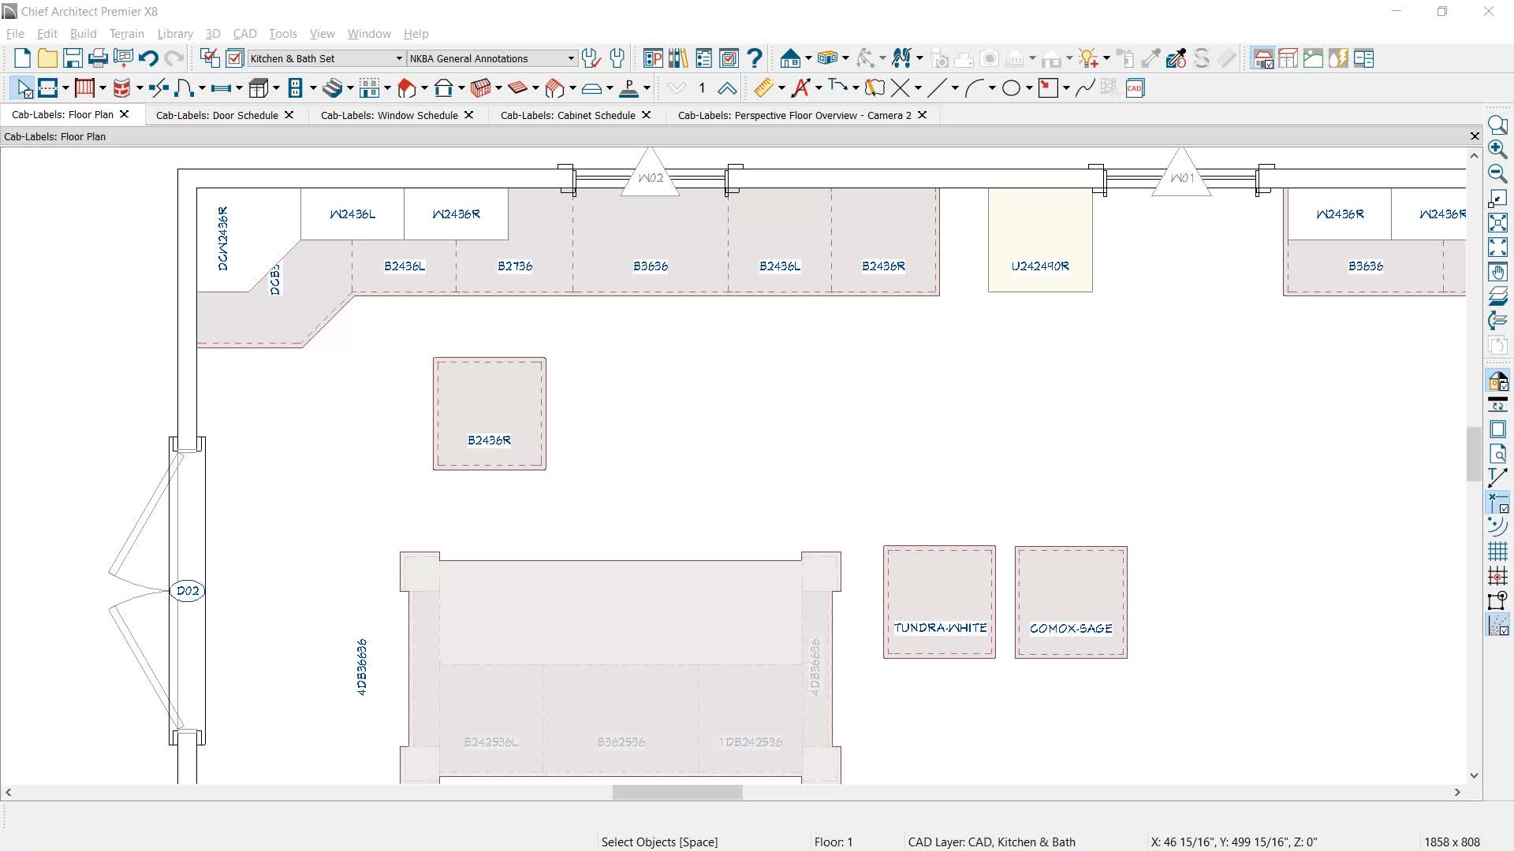Select the Material Eyedropper tool

point(1150,58)
